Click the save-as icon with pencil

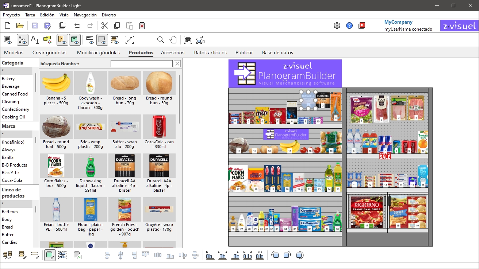[x=47, y=26]
